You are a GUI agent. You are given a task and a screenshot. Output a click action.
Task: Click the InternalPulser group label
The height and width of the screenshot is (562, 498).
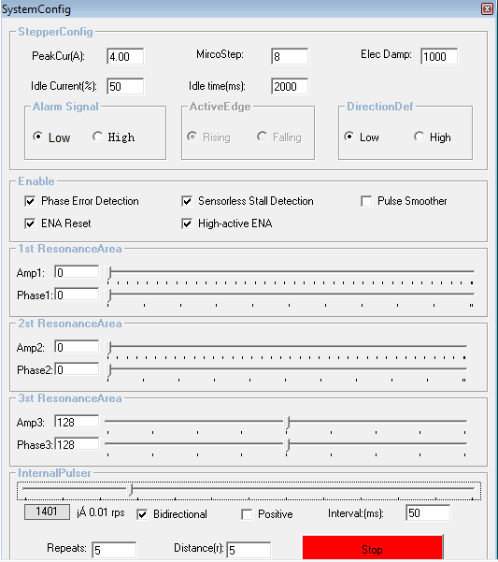54,473
